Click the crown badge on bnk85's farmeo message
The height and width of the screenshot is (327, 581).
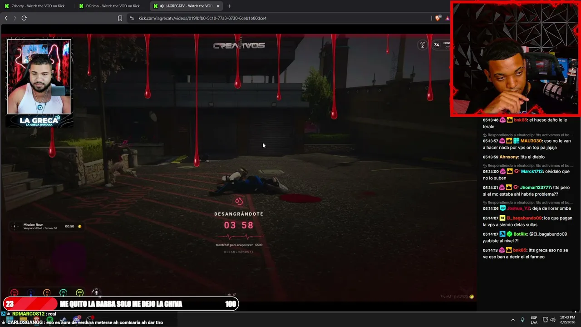click(510, 250)
